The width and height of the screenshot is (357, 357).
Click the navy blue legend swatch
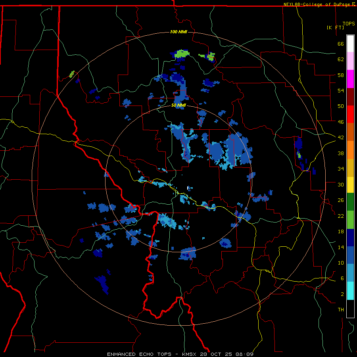[350, 238]
